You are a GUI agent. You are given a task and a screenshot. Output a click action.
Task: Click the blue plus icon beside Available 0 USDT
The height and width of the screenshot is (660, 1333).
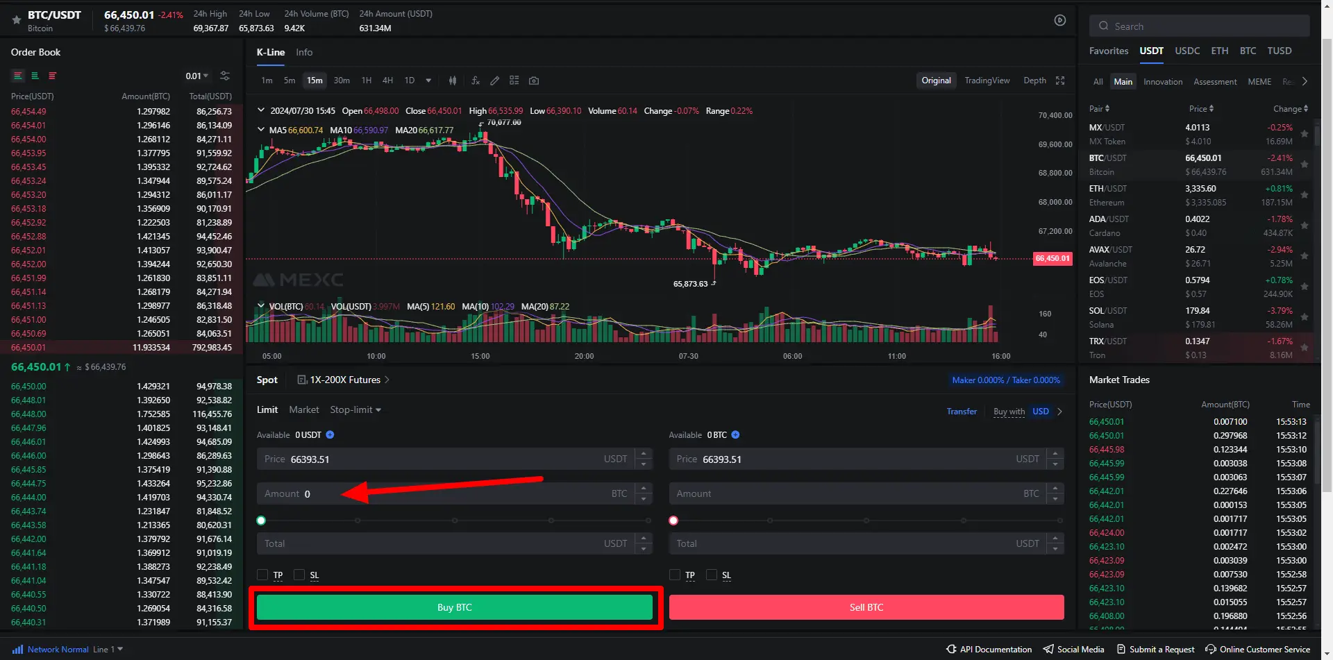click(x=330, y=435)
